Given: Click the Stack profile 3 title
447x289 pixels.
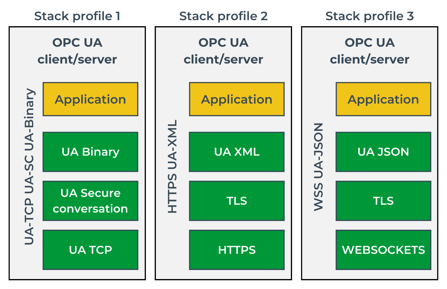Looking at the screenshot, I should (369, 16).
